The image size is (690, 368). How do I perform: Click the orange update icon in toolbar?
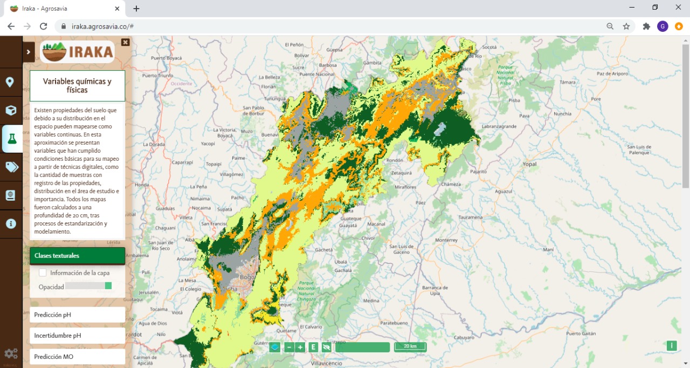(x=679, y=26)
